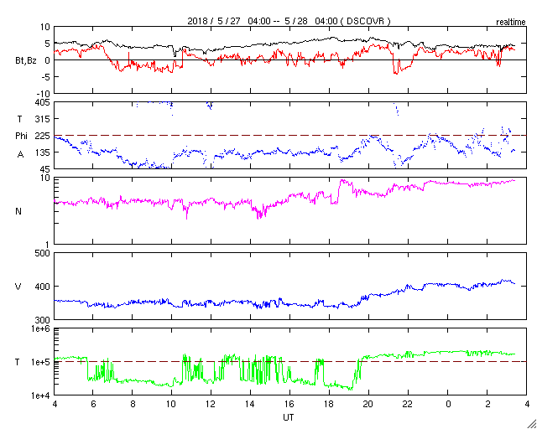Click the 'N' density axis label
The width and height of the screenshot is (537, 429).
click(18, 211)
